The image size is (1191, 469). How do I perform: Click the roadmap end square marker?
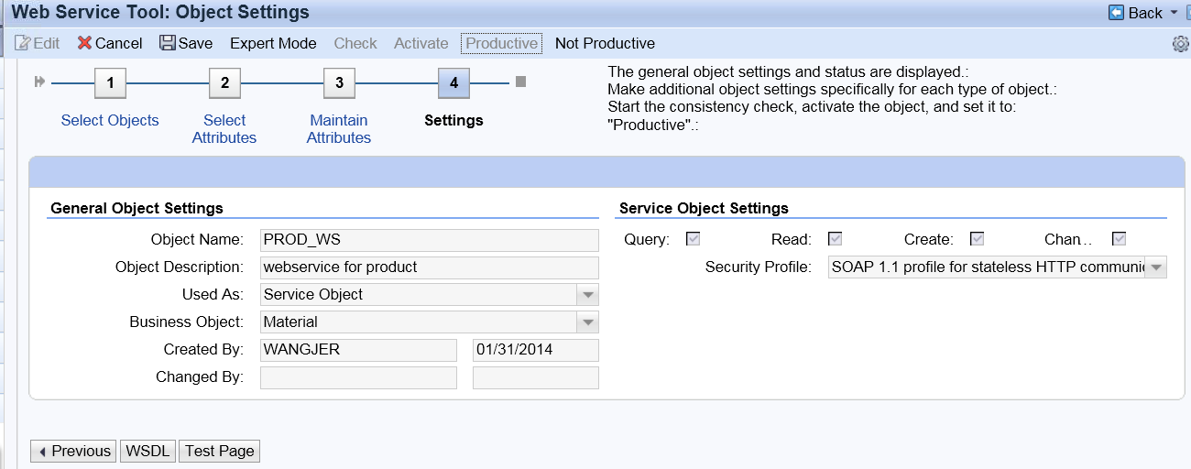[520, 82]
